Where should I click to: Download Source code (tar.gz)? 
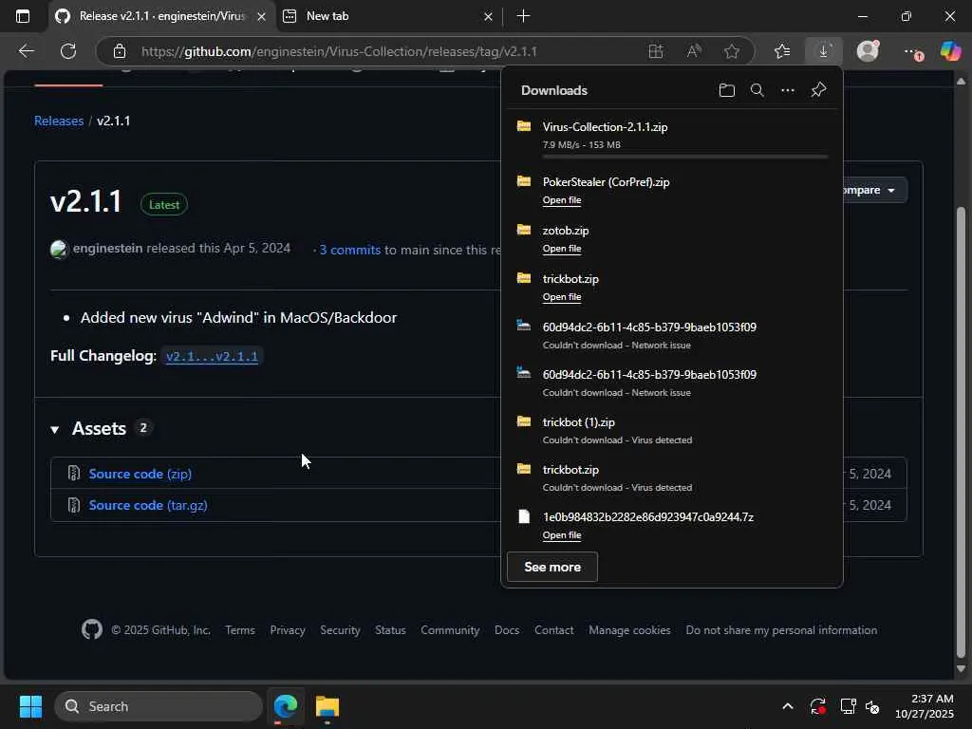point(148,505)
